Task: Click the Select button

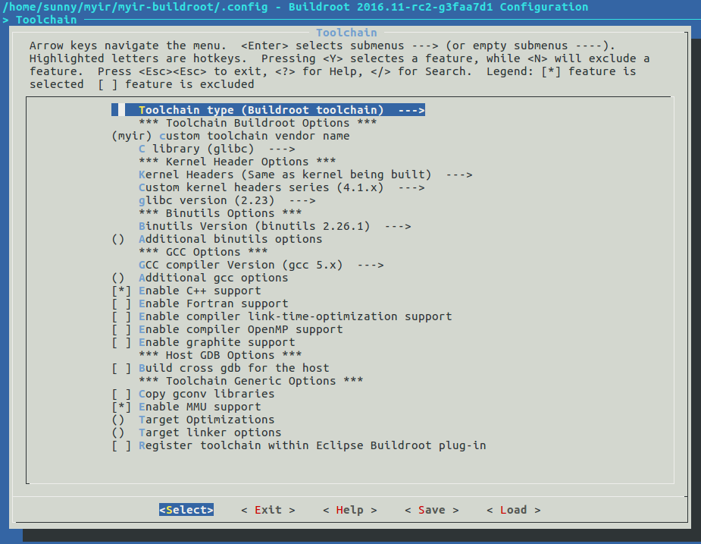Action: pyautogui.click(x=186, y=510)
